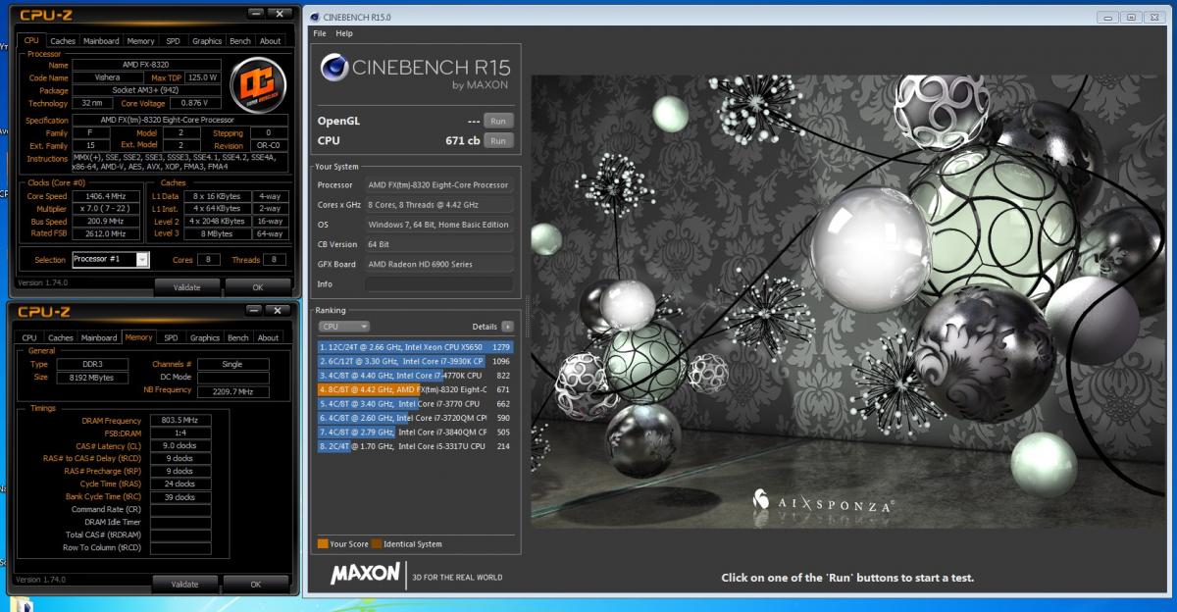Select Xeon X5650 ranking entry

(x=415, y=346)
